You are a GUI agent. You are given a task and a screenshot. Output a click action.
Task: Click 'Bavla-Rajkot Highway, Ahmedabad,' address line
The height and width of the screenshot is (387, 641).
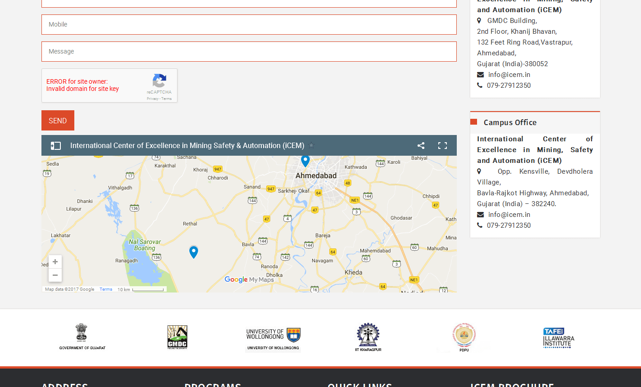pos(533,193)
